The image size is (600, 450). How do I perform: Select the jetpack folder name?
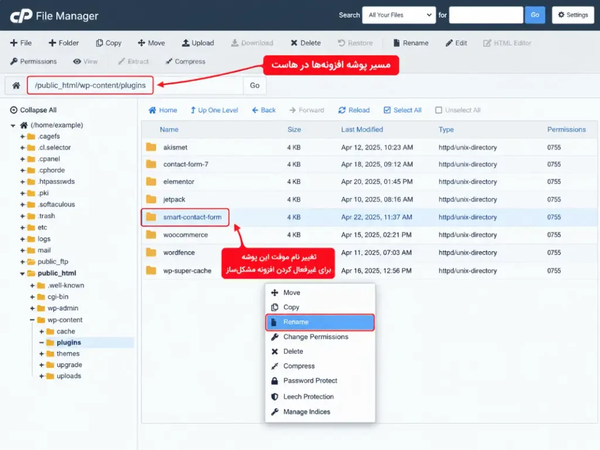pos(174,199)
